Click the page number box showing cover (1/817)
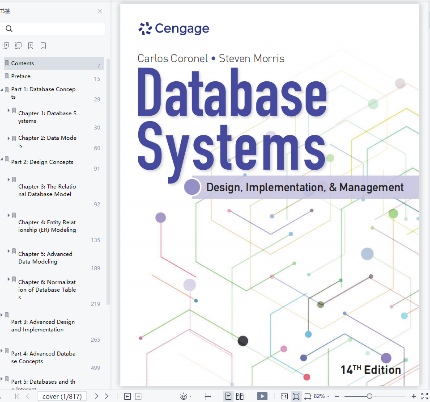 [62, 396]
